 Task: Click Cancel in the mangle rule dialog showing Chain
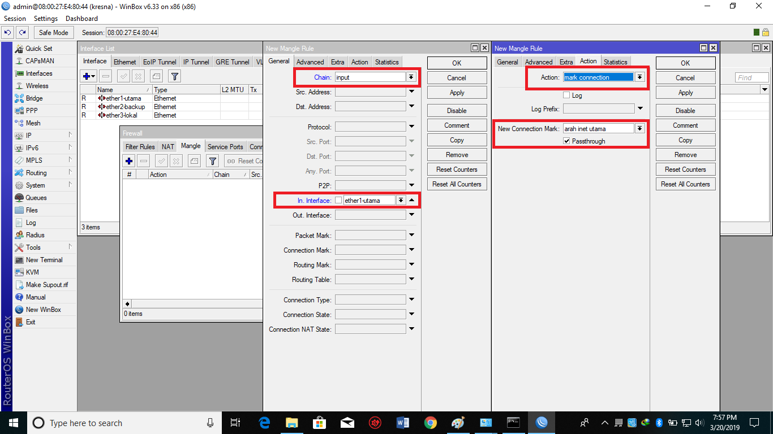pyautogui.click(x=457, y=78)
